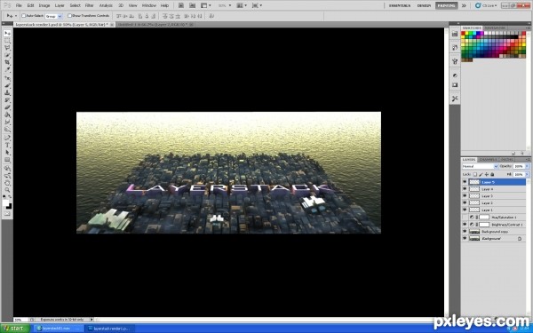Open the Auto-Select Group dropdown
533x333 pixels.
(x=53, y=16)
